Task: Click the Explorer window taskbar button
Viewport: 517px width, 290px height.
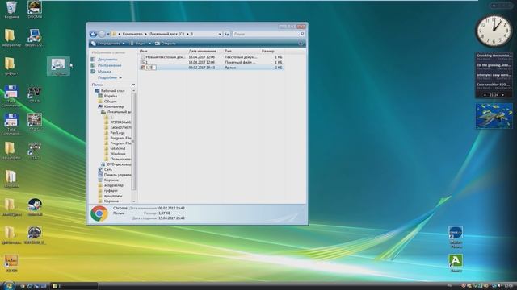Action: coord(74,286)
